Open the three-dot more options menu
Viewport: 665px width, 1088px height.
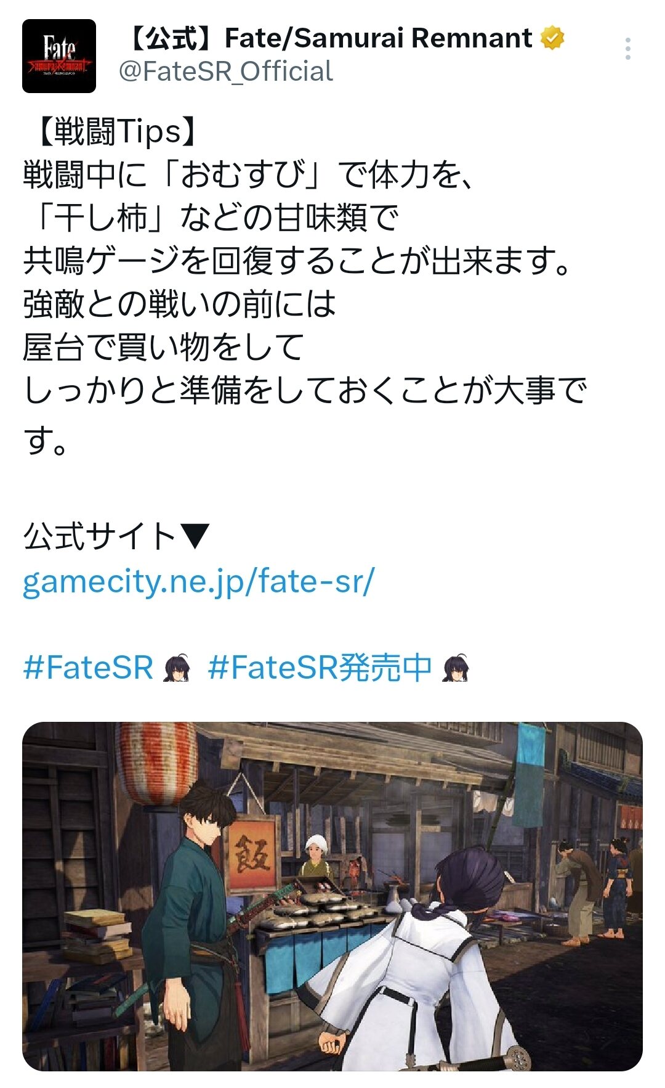click(627, 49)
